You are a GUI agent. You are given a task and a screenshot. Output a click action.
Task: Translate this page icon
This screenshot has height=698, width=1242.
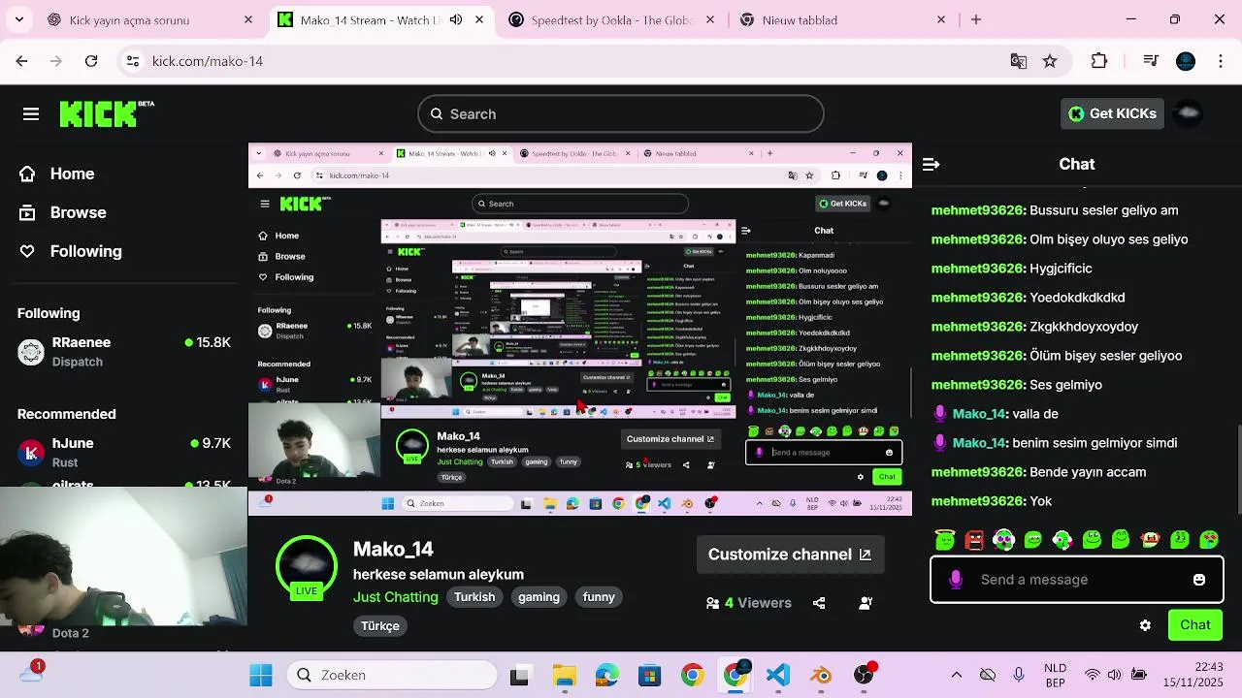[1019, 61]
